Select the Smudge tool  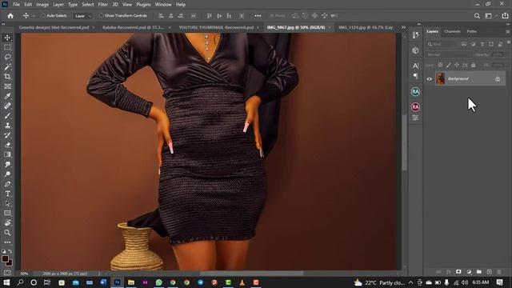(x=7, y=164)
